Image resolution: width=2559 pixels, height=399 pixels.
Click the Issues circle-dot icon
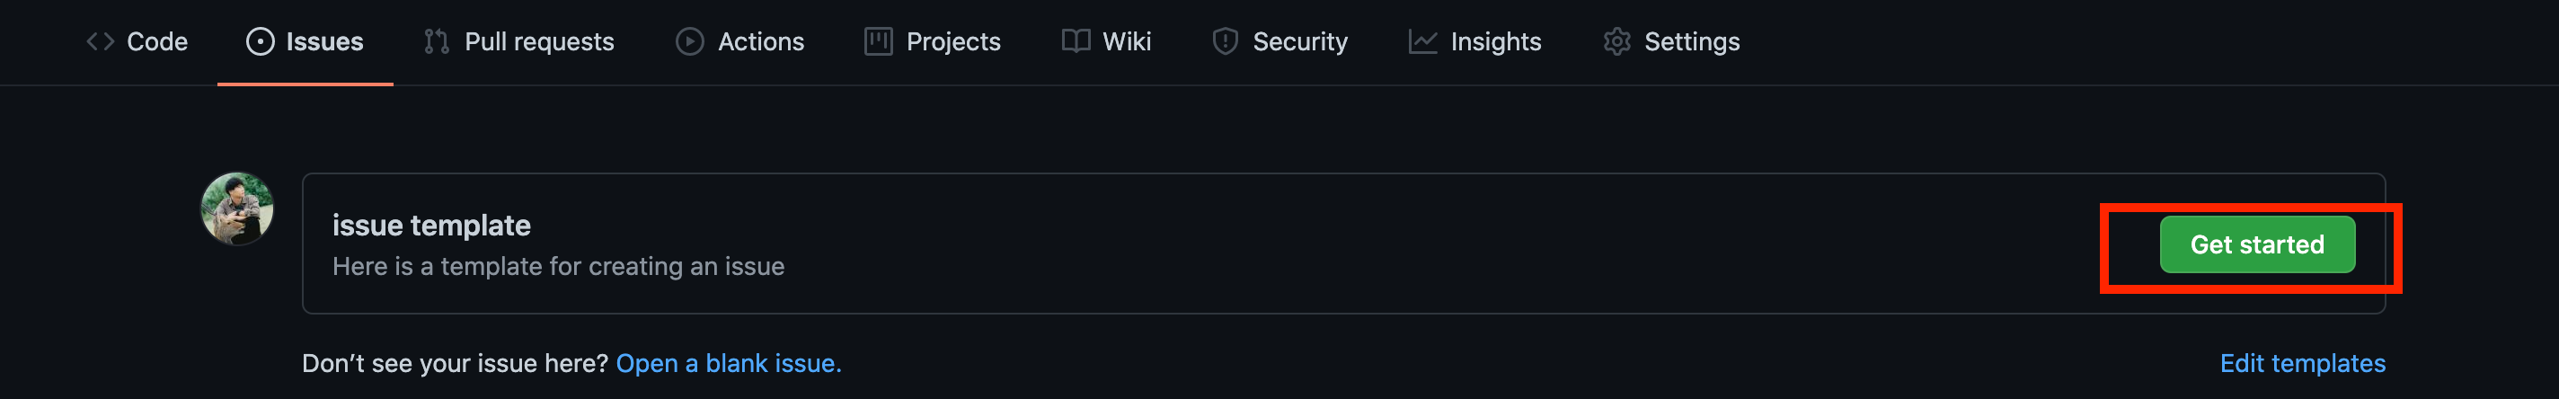pyautogui.click(x=261, y=41)
